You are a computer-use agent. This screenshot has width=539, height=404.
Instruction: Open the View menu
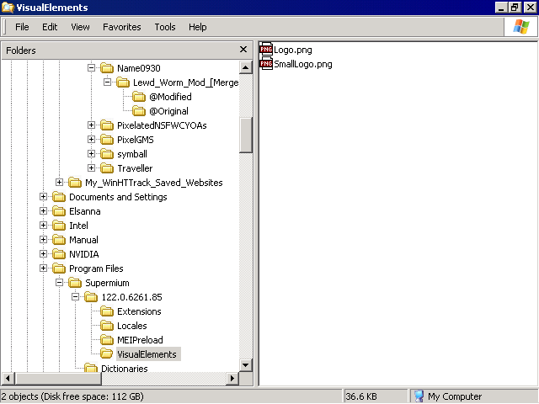coord(80,27)
